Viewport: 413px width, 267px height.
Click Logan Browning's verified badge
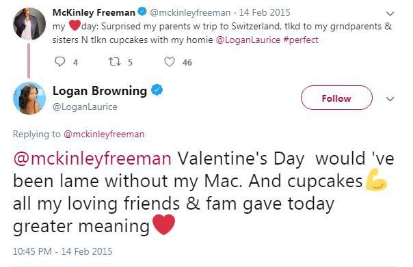(x=157, y=90)
